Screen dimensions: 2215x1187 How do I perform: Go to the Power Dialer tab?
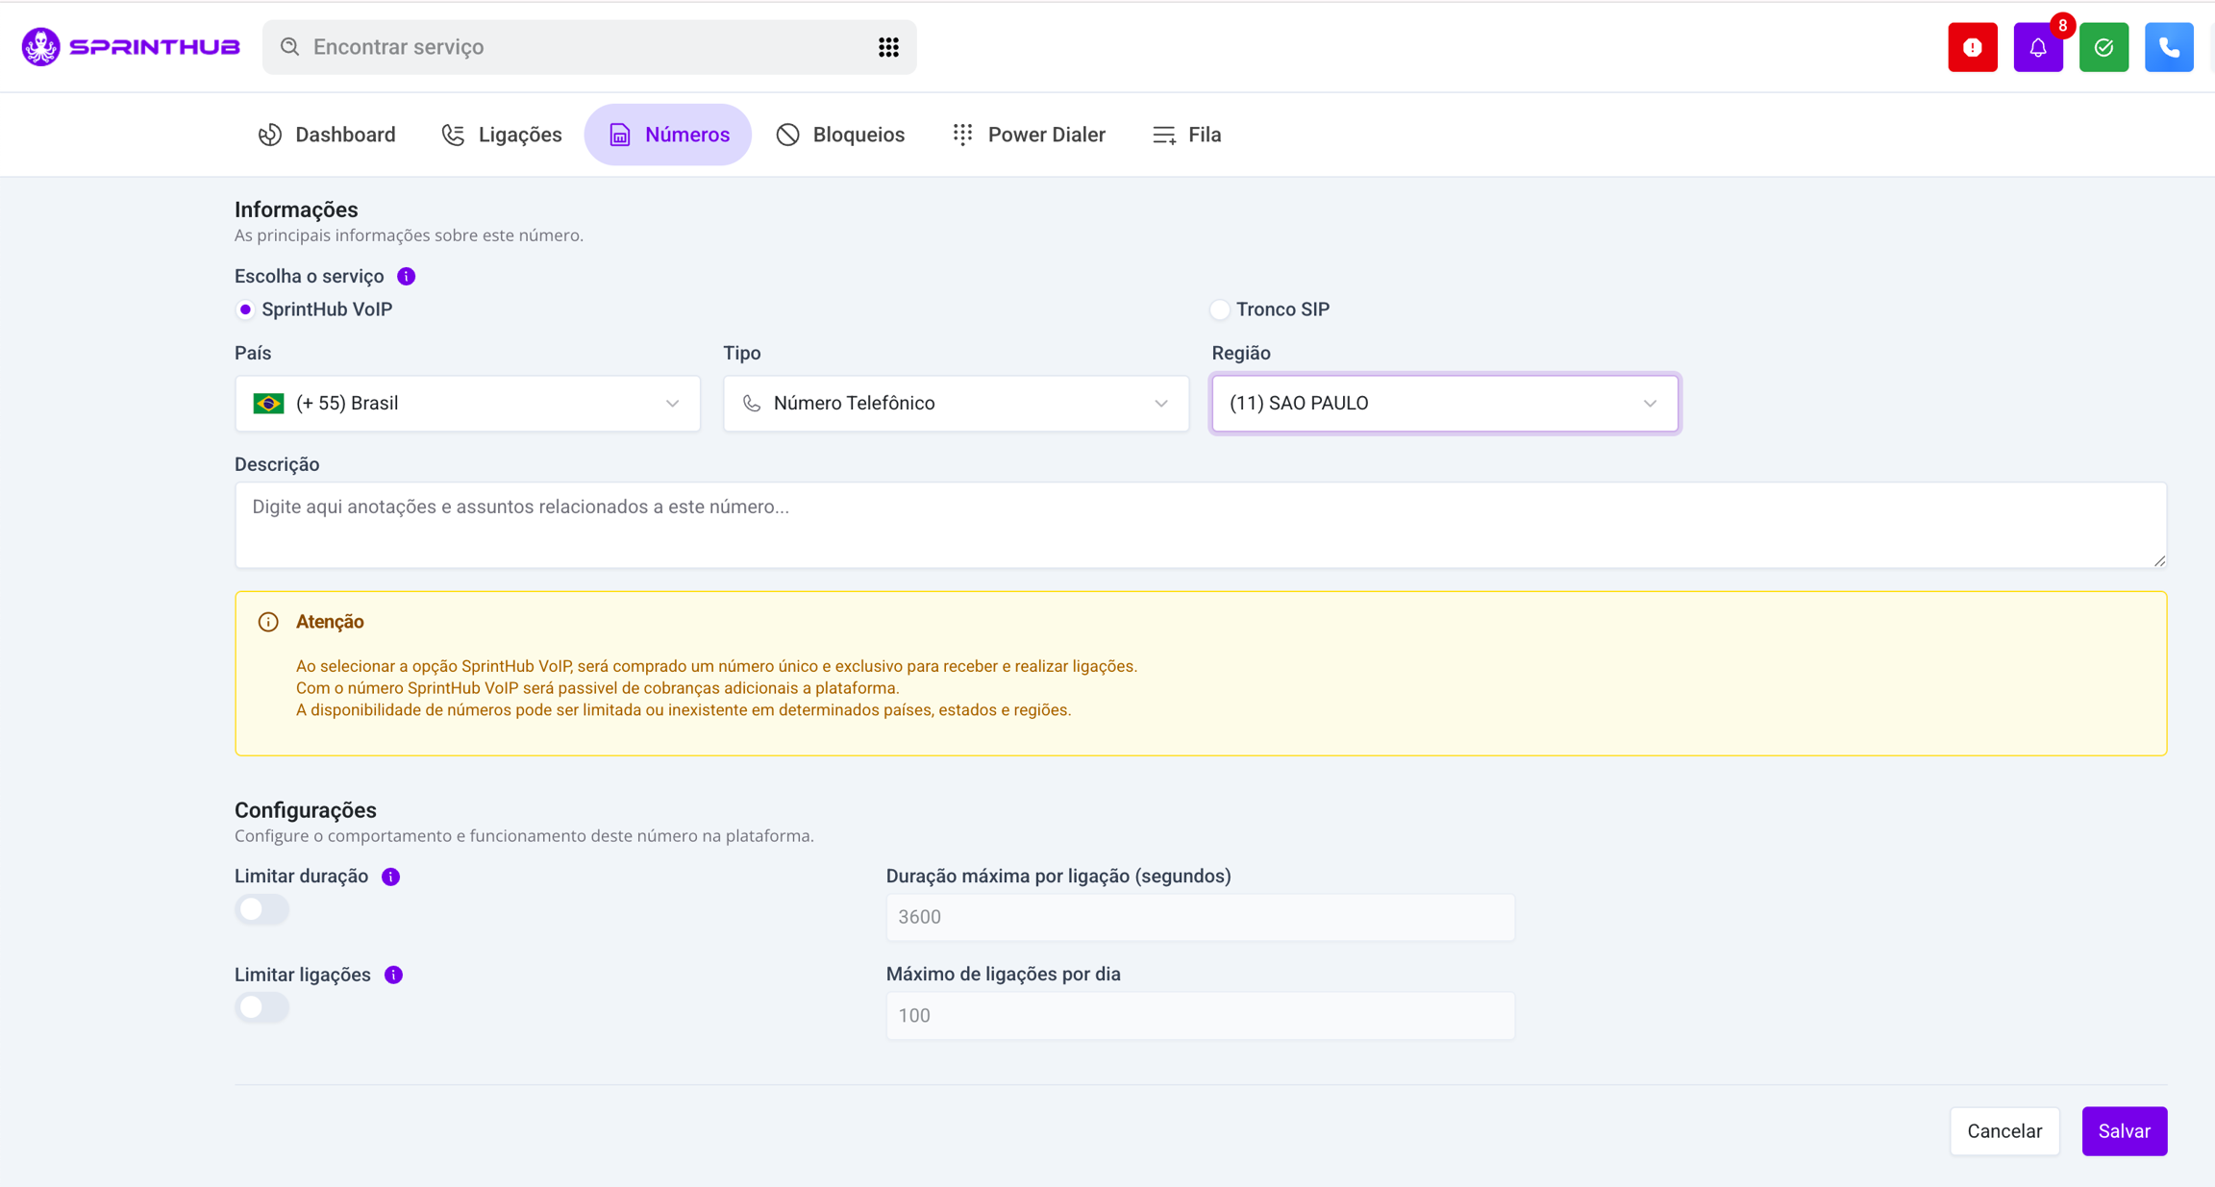1029,135
